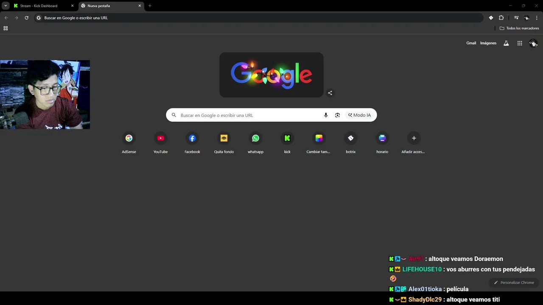Open the media controls icon
This screenshot has width=543, height=305.
pos(516,18)
